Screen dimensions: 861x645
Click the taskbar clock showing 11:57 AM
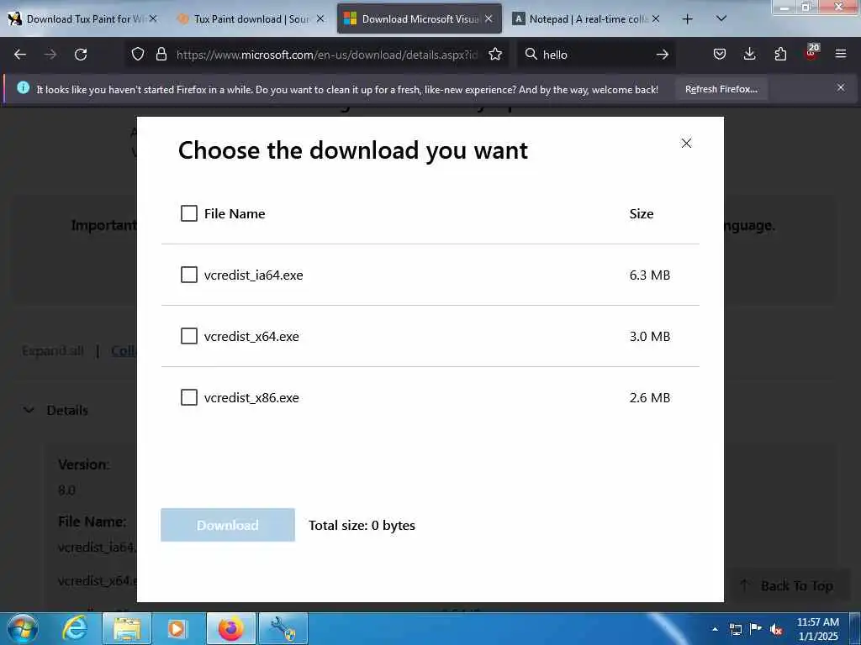(817, 628)
